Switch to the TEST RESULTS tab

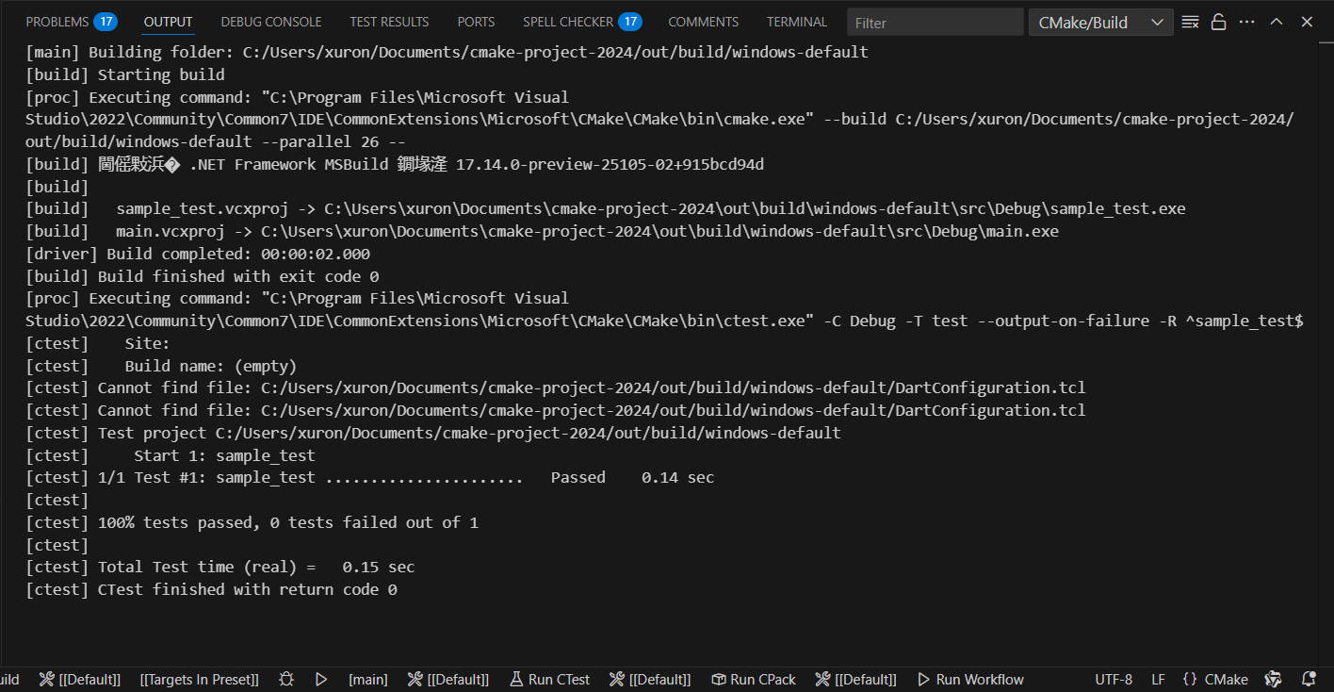point(389,22)
